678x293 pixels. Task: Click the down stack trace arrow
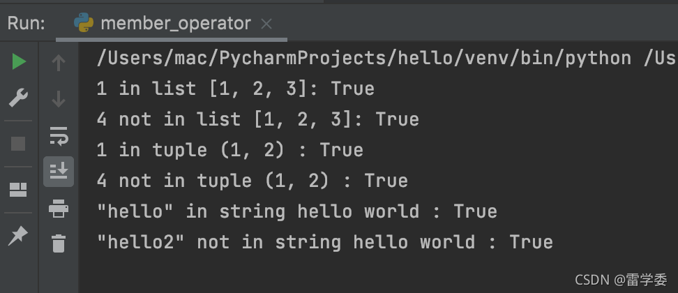[x=59, y=99]
